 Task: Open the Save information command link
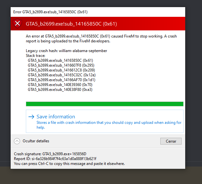point(105,121)
